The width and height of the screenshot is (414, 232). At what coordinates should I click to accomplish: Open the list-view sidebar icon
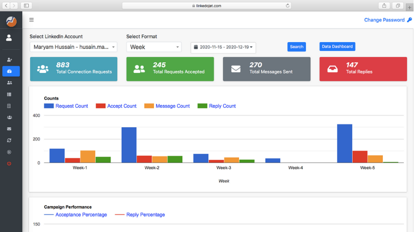tap(9, 94)
